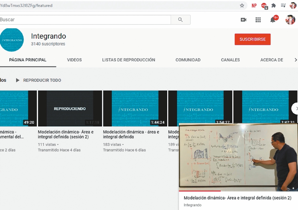Click the '111 vistas' text
This screenshot has height=210, width=298.
tap(47, 144)
